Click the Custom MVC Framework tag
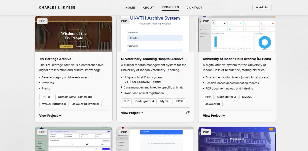The width and height of the screenshot is (308, 151). (x=75, y=97)
